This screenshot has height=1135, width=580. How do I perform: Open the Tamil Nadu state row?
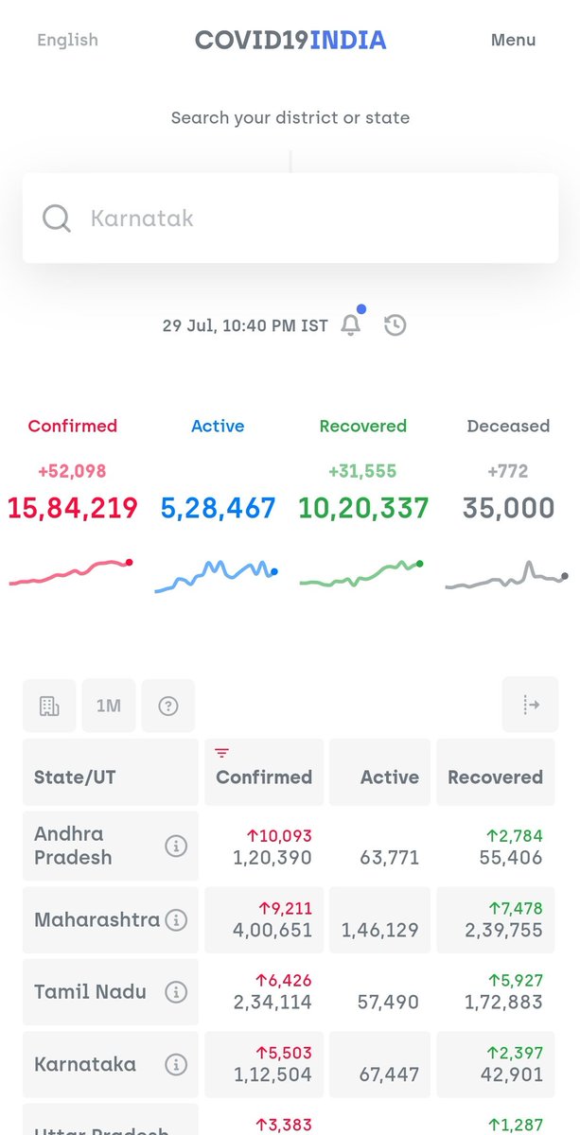[290, 992]
